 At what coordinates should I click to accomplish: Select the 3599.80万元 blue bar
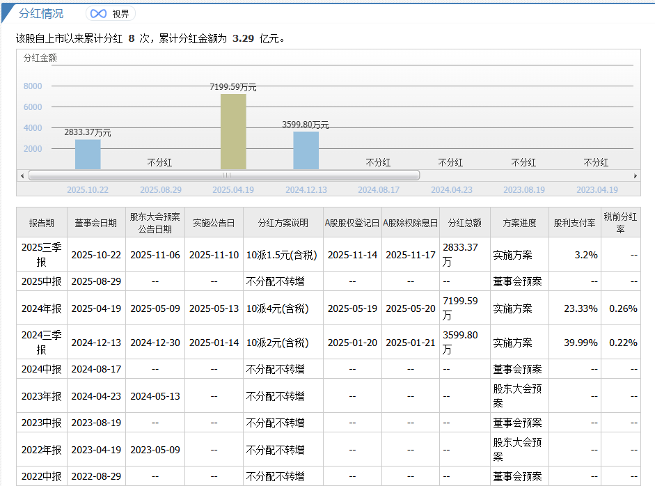[306, 150]
